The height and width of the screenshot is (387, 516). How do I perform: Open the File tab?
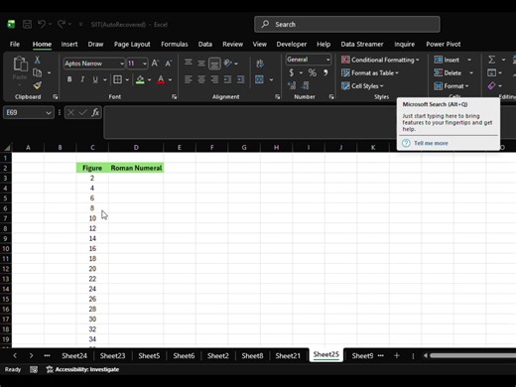(15, 44)
